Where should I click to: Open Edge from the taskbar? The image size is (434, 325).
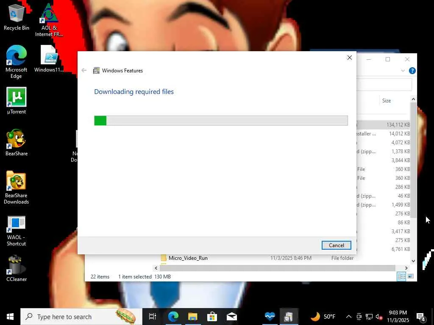(173, 317)
